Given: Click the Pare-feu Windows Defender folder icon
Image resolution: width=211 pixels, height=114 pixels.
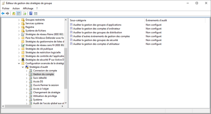Looking at the screenshot, I should pyautogui.click(x=23, y=38).
